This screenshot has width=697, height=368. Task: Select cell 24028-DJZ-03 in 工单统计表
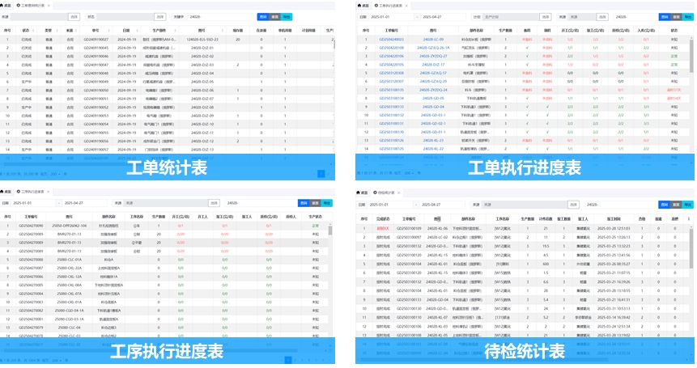click(x=202, y=65)
